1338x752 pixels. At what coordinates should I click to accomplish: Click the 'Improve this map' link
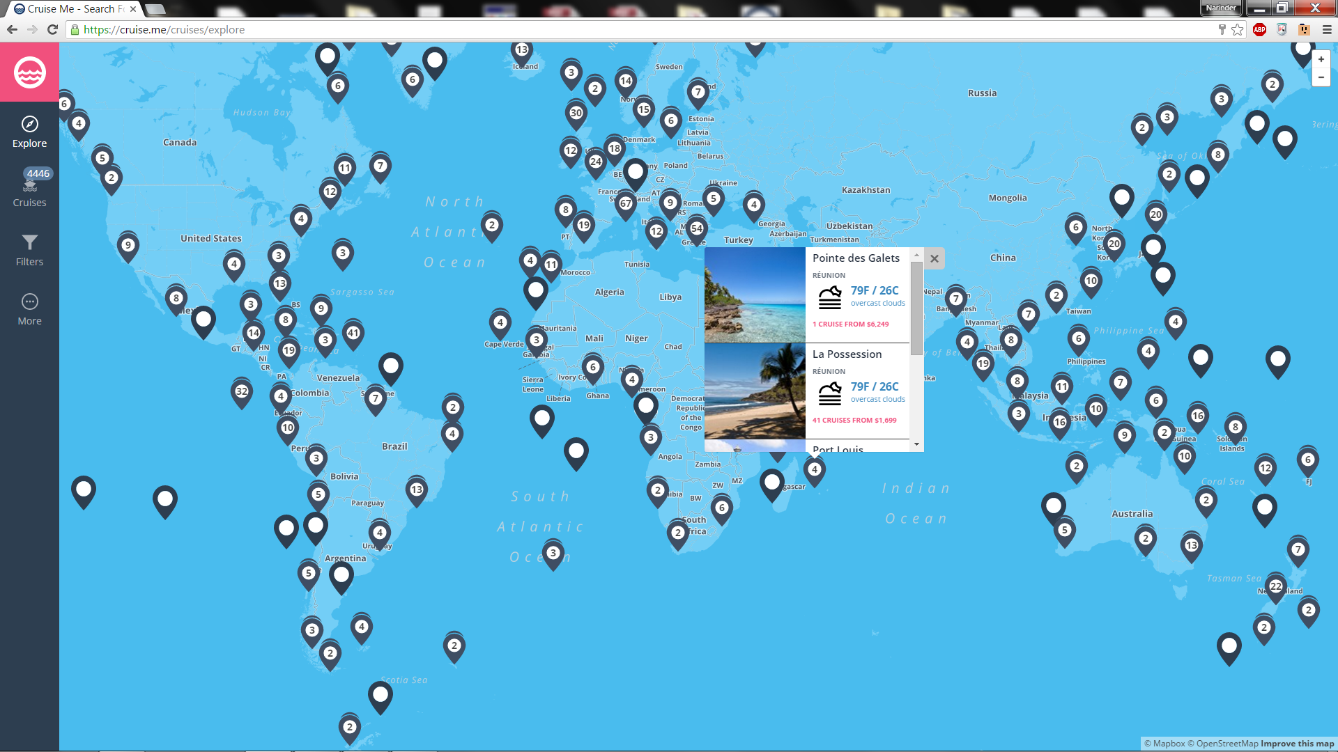click(x=1297, y=744)
